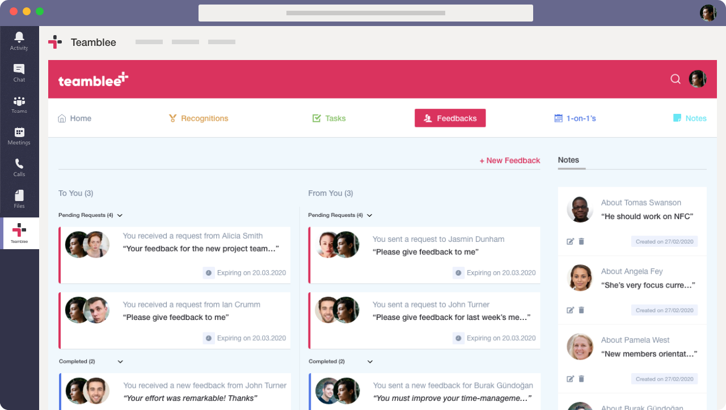The width and height of the screenshot is (726, 410).
Task: Delete the note about Pamela West
Action: click(x=581, y=379)
